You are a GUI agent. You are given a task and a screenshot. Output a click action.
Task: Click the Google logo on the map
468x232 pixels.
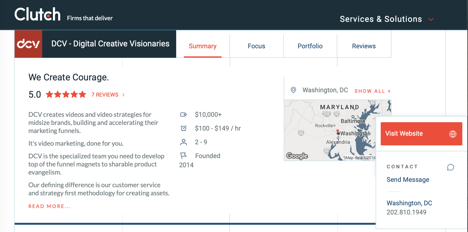297,156
